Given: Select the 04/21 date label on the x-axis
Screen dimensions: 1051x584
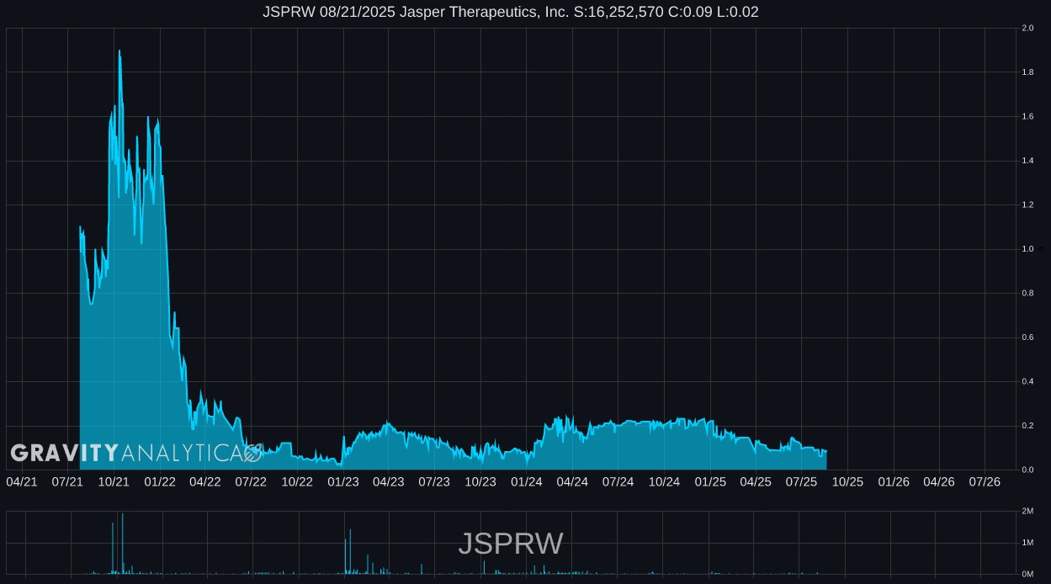Looking at the screenshot, I should pos(22,481).
